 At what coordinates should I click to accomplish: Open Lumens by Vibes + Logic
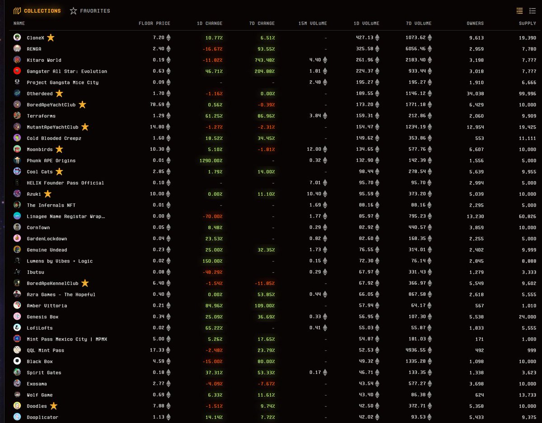coord(60,261)
